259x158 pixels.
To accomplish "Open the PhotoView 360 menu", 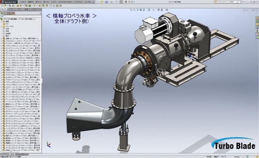I will (x=66, y=2).
